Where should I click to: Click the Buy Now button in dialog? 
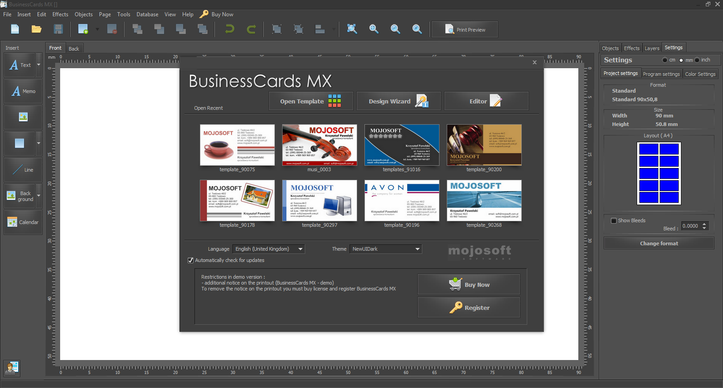469,285
